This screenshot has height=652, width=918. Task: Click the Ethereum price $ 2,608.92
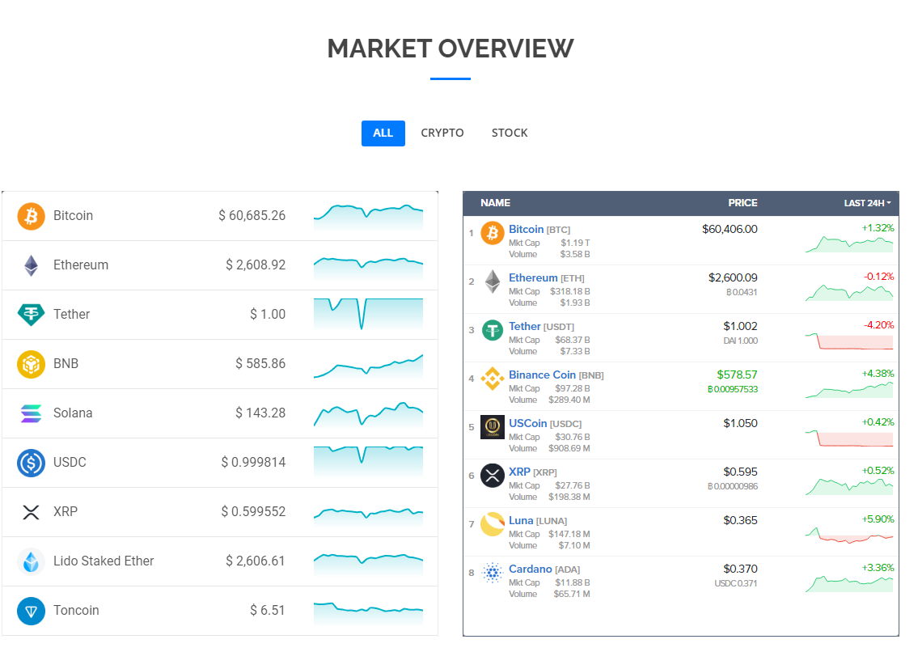point(256,265)
